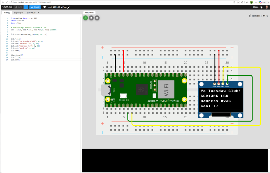The image size is (270, 173).
Task: Switch to the diagram.json tab
Action: pyautogui.click(x=19, y=13)
